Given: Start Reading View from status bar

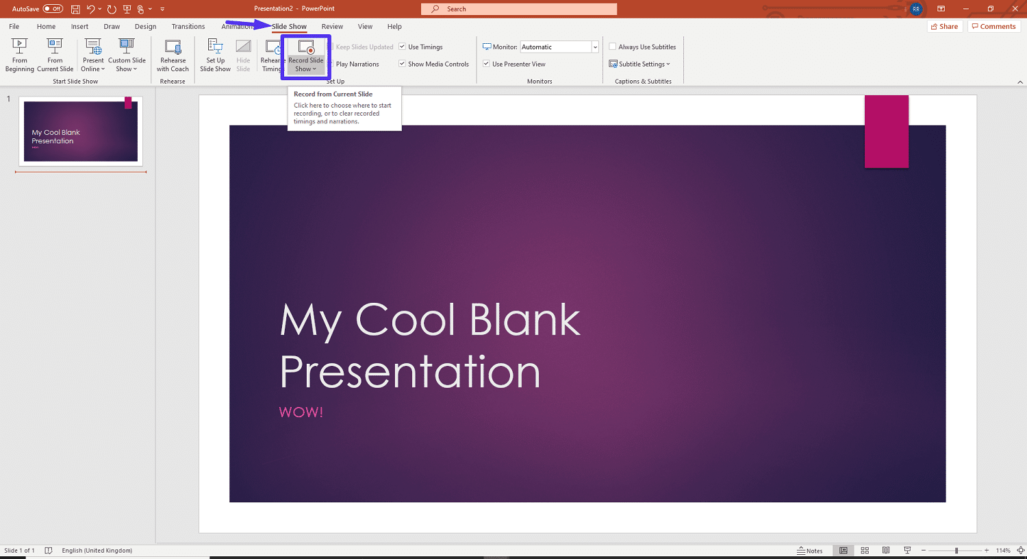Looking at the screenshot, I should tap(886, 550).
